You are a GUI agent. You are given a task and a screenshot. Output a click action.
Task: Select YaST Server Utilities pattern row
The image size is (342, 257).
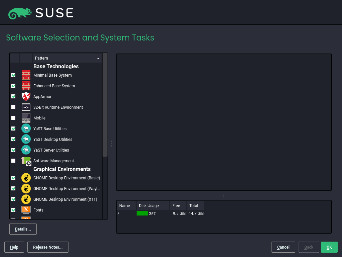(51, 150)
